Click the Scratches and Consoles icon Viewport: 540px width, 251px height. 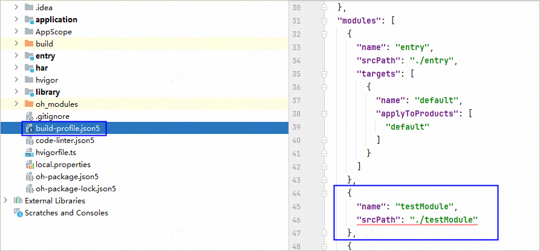click(18, 213)
